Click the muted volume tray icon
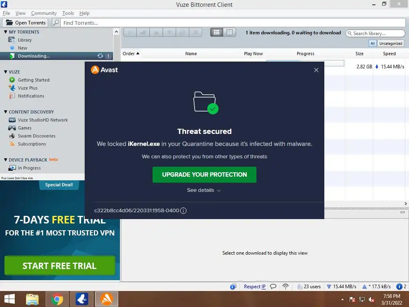Image resolution: width=409 pixels, height=307 pixels. pyautogui.click(x=371, y=299)
